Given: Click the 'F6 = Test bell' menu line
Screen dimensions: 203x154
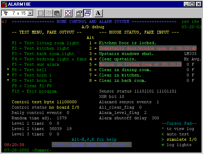Looking at the screenshot, I should (x=29, y=70).
